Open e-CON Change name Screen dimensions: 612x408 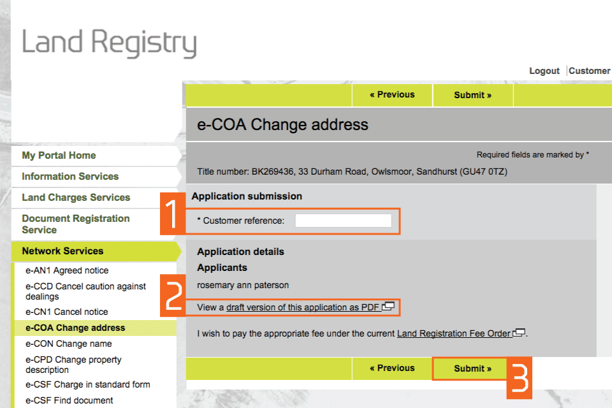click(x=69, y=344)
